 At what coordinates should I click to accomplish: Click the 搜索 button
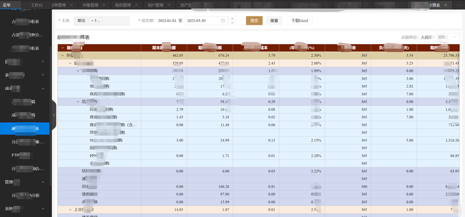click(254, 21)
